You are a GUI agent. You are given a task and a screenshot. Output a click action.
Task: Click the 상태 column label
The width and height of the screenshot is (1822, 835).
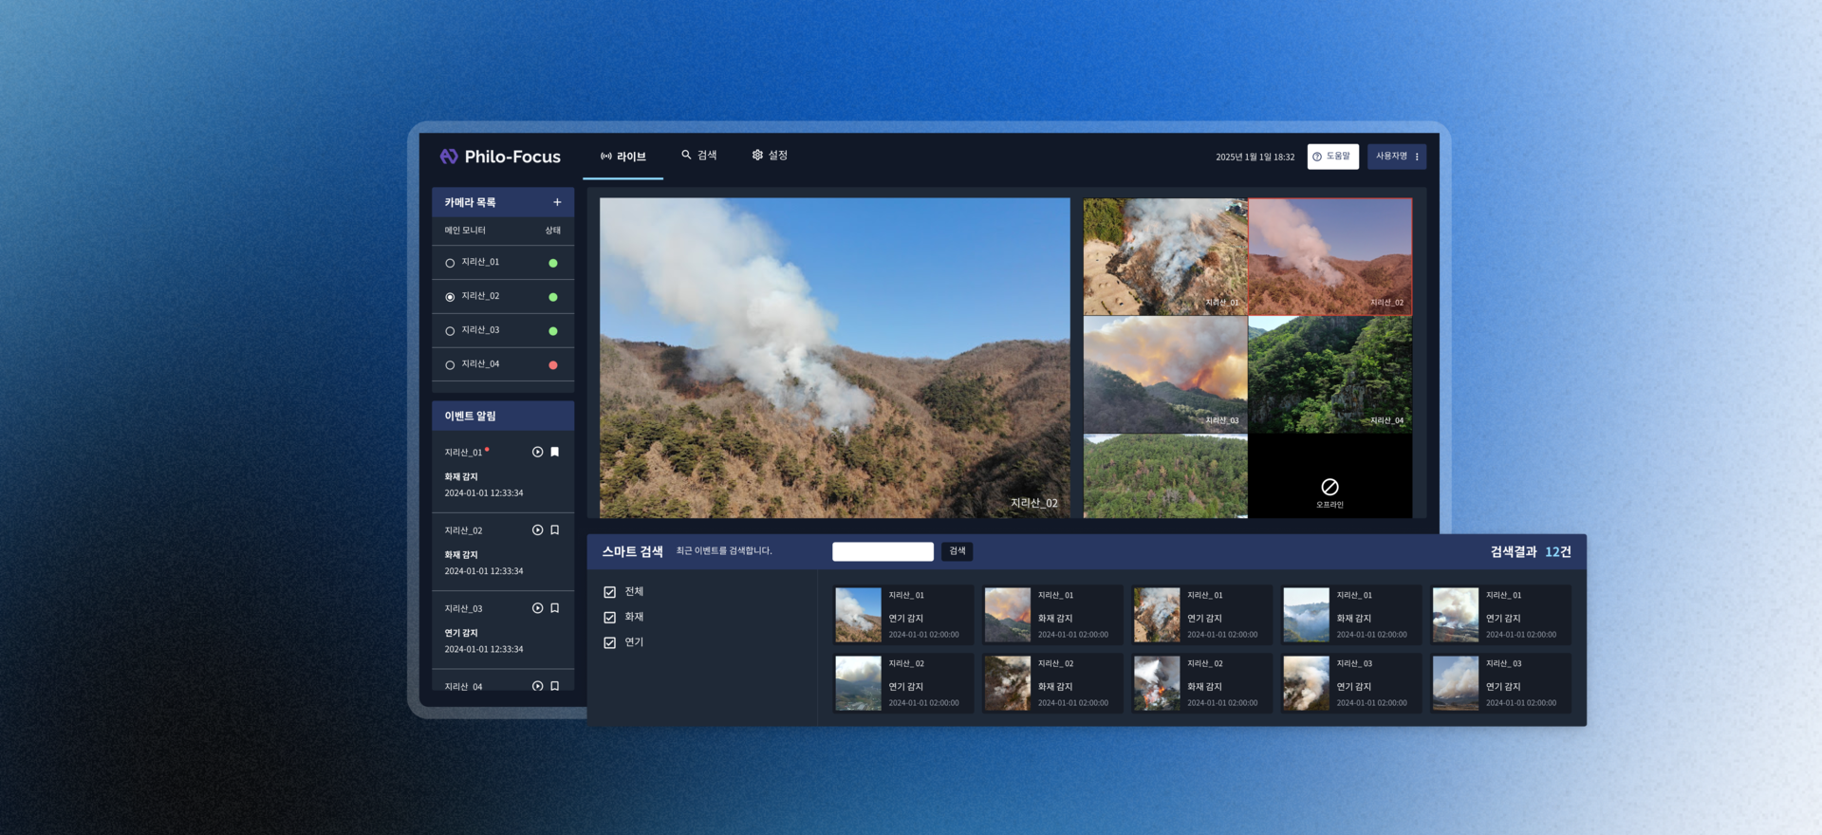pos(553,231)
